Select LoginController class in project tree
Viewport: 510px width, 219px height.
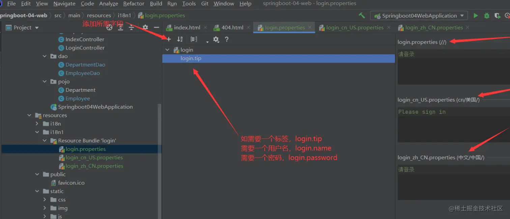click(85, 48)
